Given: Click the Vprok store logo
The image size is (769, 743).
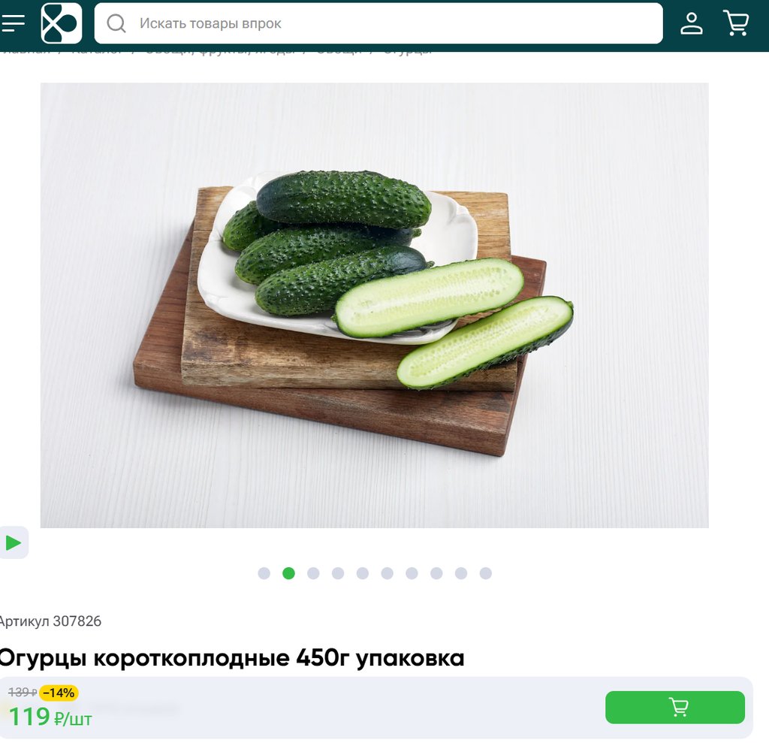Looking at the screenshot, I should pyautogui.click(x=62, y=23).
